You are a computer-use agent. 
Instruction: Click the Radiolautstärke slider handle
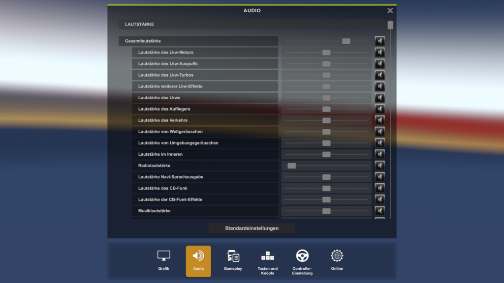click(x=291, y=166)
